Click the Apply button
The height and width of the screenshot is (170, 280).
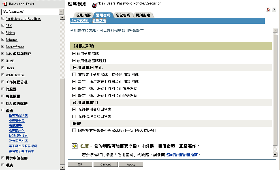click(x=131, y=164)
